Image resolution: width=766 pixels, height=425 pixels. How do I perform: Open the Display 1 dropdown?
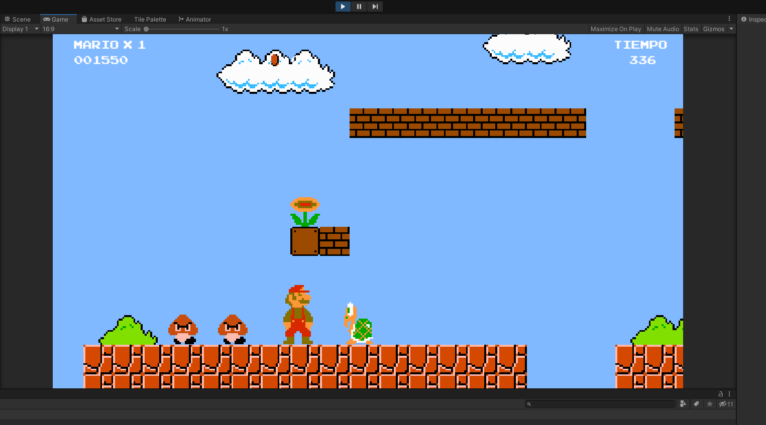20,29
